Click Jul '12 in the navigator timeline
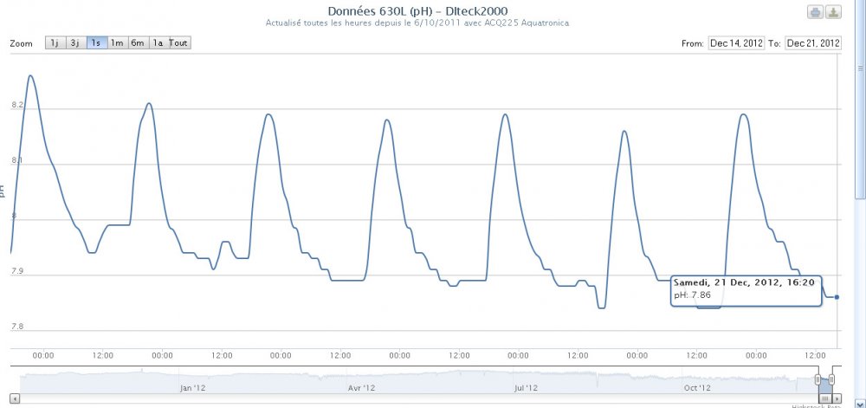 point(526,388)
